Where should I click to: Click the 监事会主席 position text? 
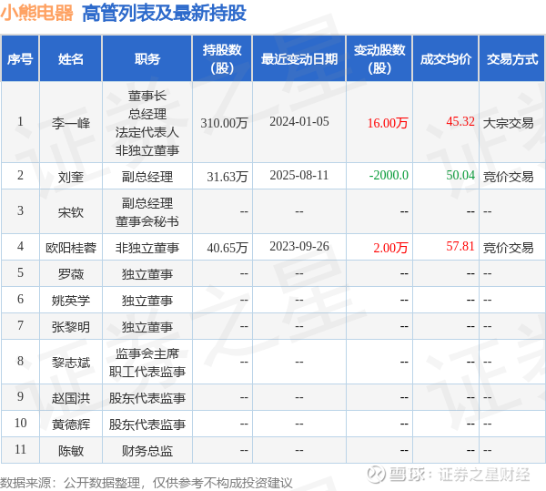pos(147,353)
